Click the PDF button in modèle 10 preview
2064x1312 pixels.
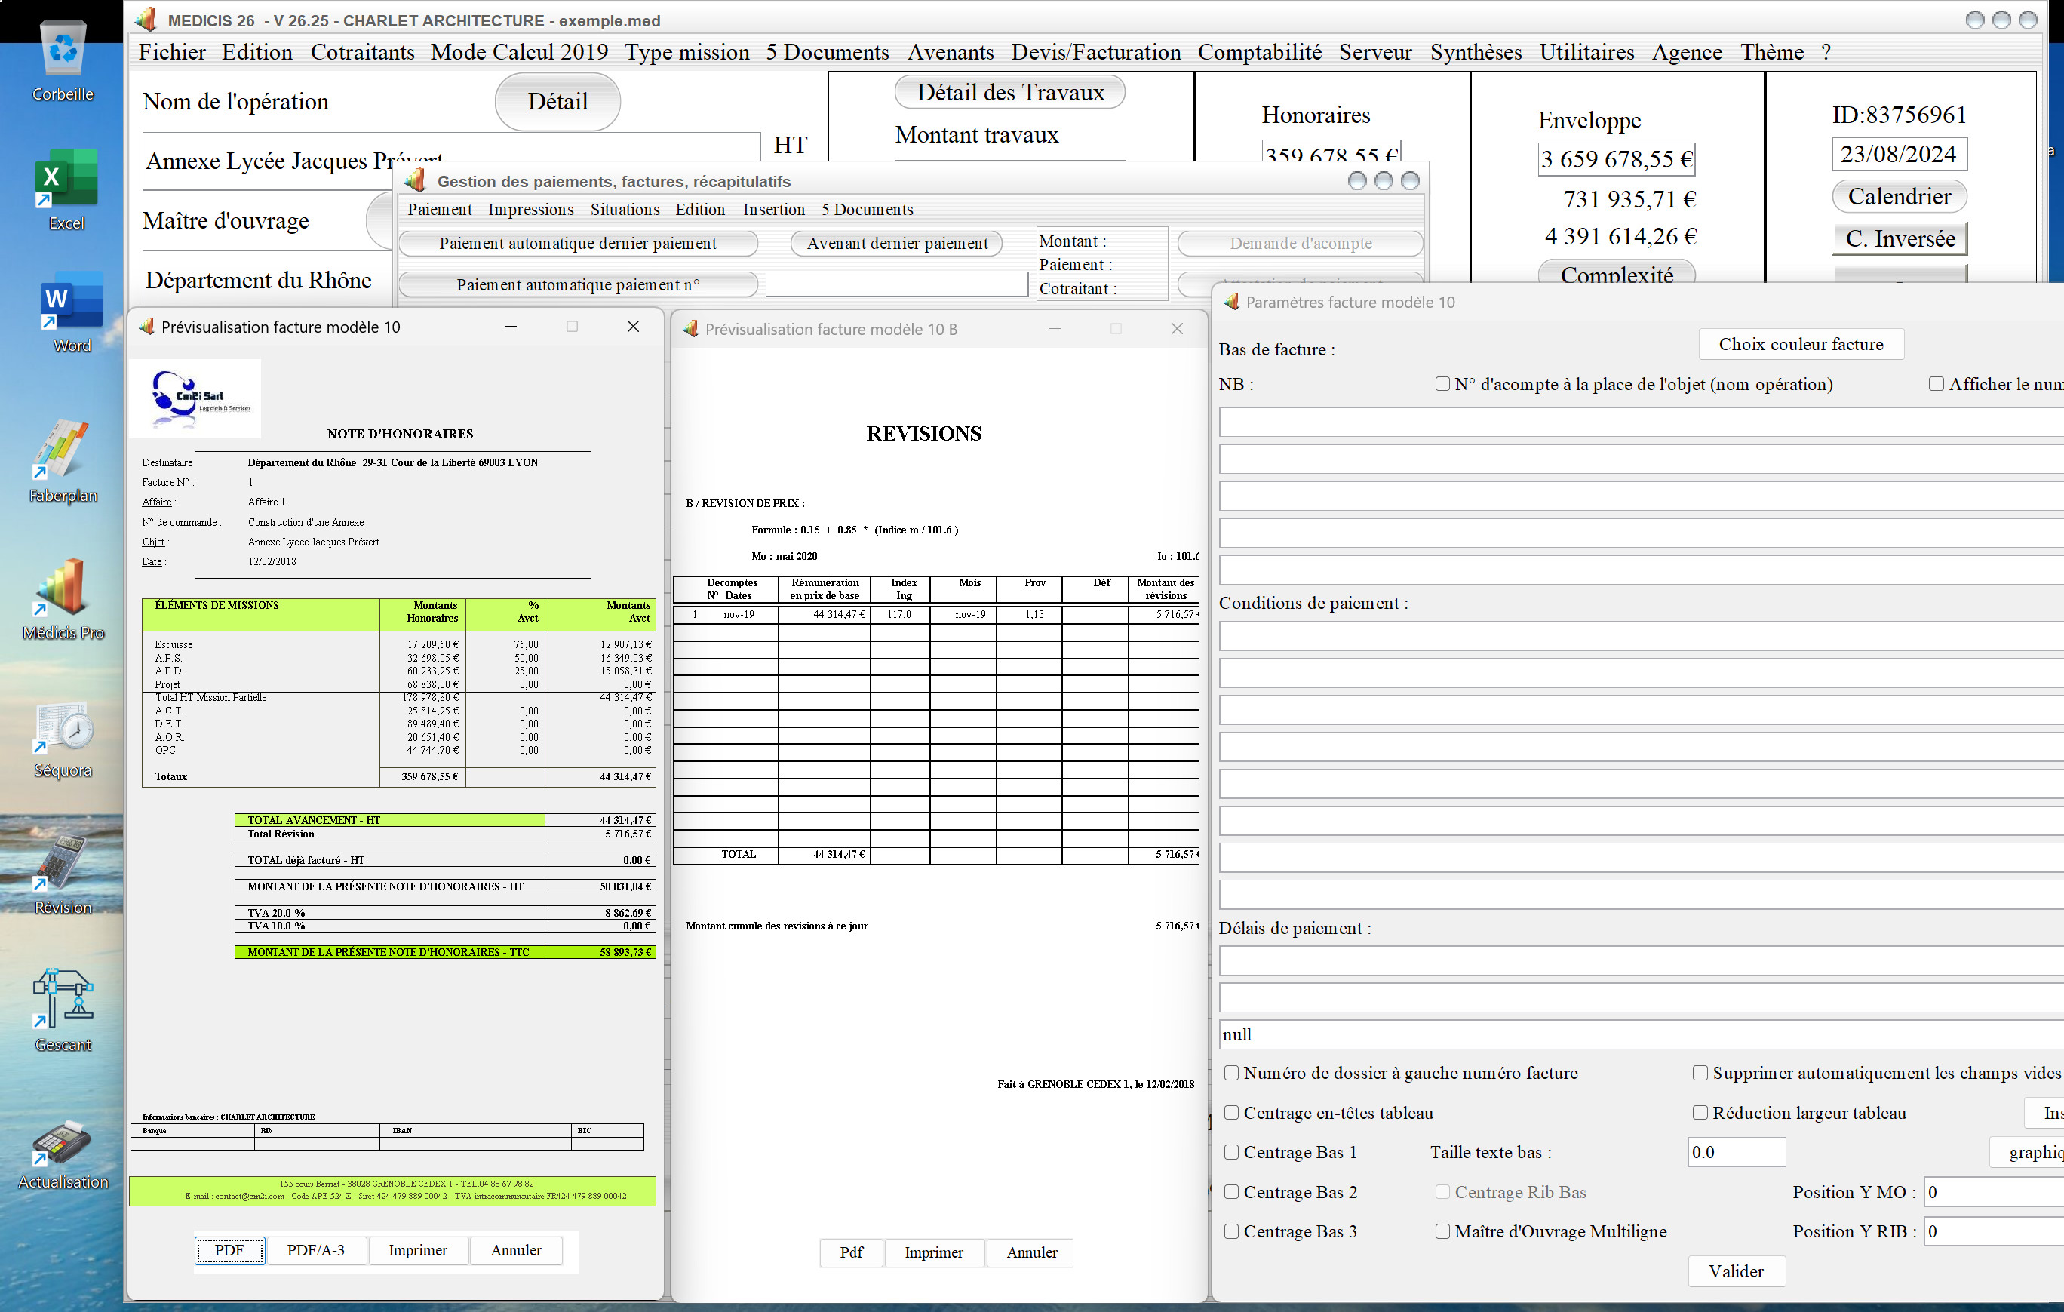click(229, 1250)
